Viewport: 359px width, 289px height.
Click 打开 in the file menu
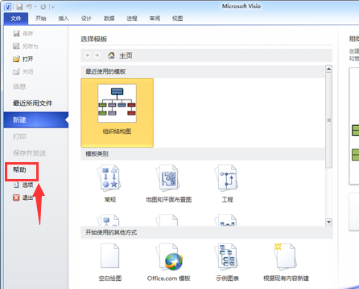pos(23,59)
